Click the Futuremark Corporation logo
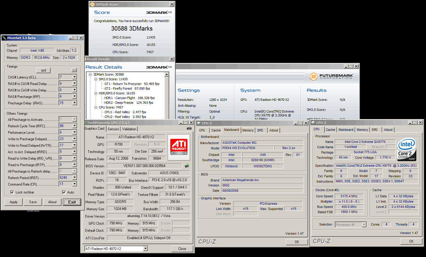 [x=331, y=76]
